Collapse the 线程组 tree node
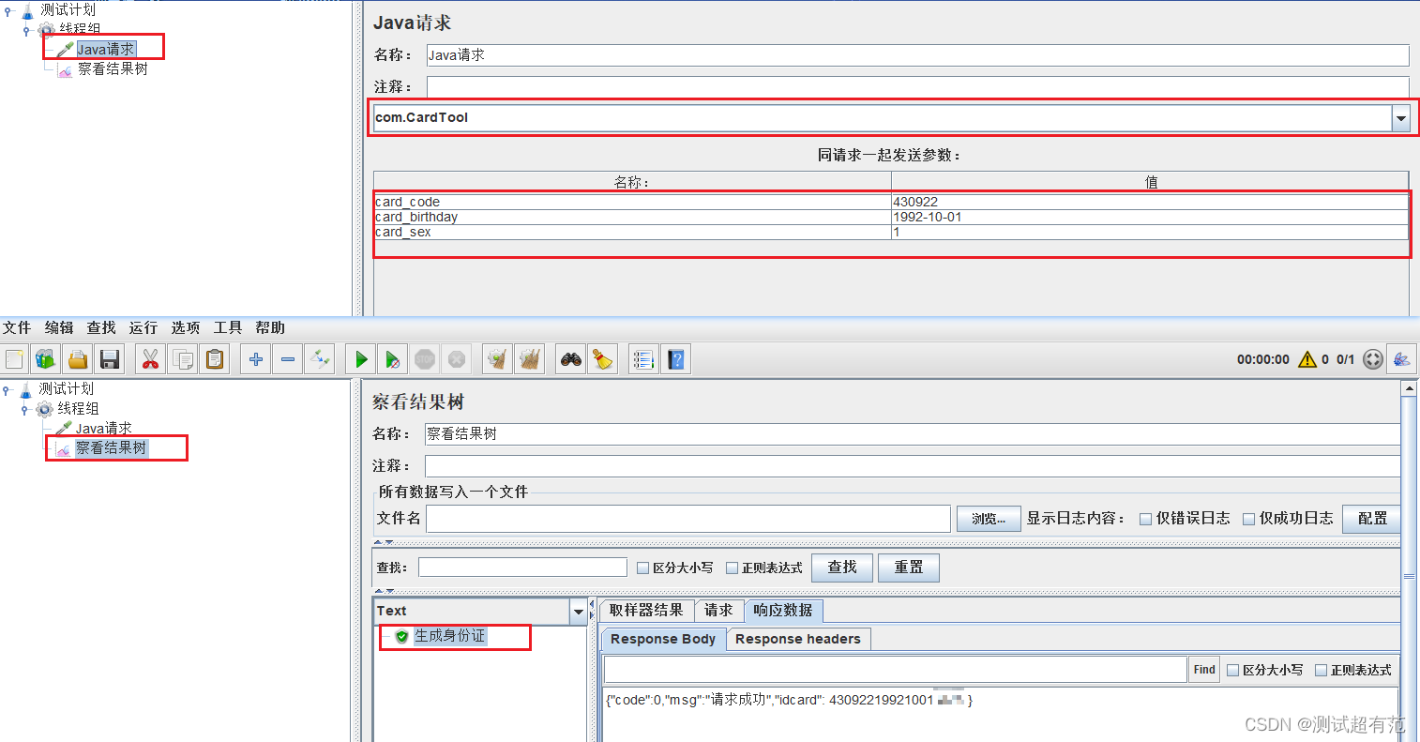This screenshot has width=1420, height=742. click(24, 408)
